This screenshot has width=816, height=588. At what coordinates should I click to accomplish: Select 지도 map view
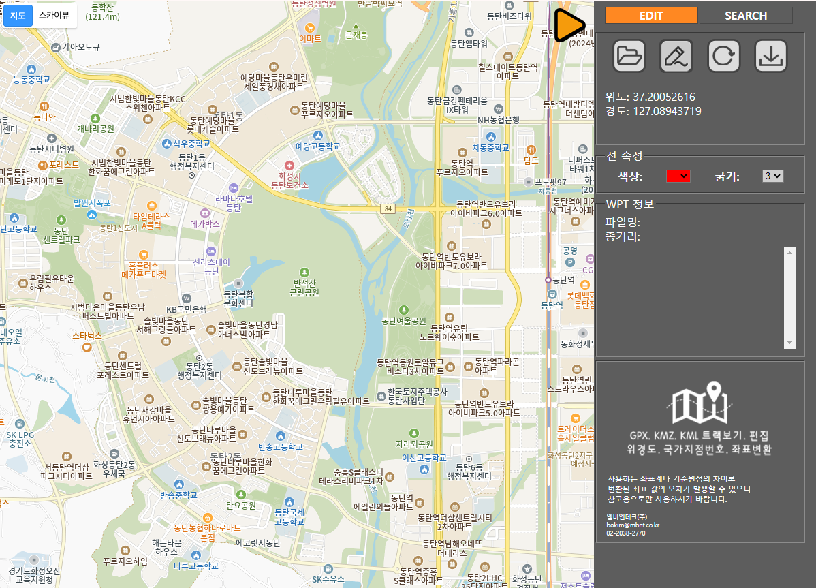18,16
